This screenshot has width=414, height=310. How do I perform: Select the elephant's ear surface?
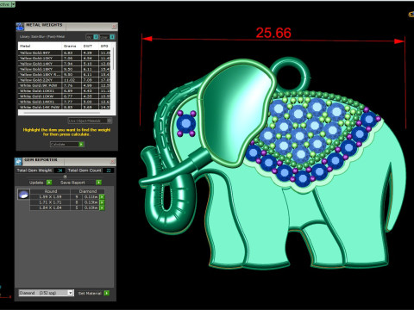(x=235, y=115)
